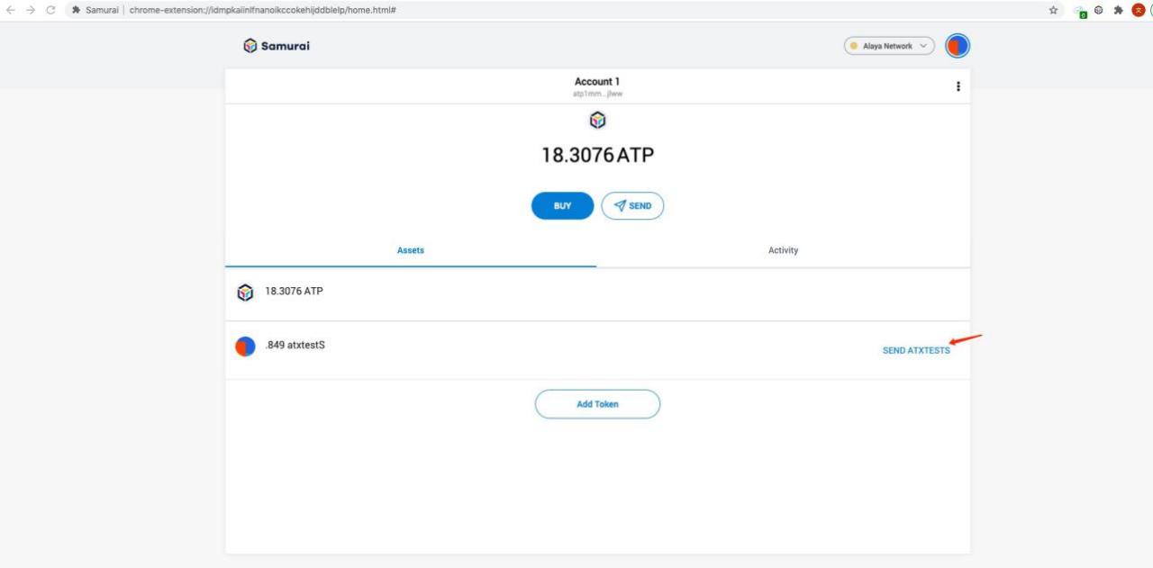Screen dimensions: 1153x568
Task: Reload the page with the browser refresh button
Action: point(50,10)
